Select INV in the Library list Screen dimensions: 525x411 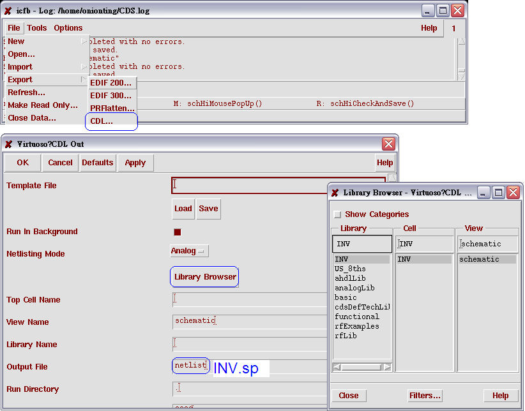click(361, 259)
